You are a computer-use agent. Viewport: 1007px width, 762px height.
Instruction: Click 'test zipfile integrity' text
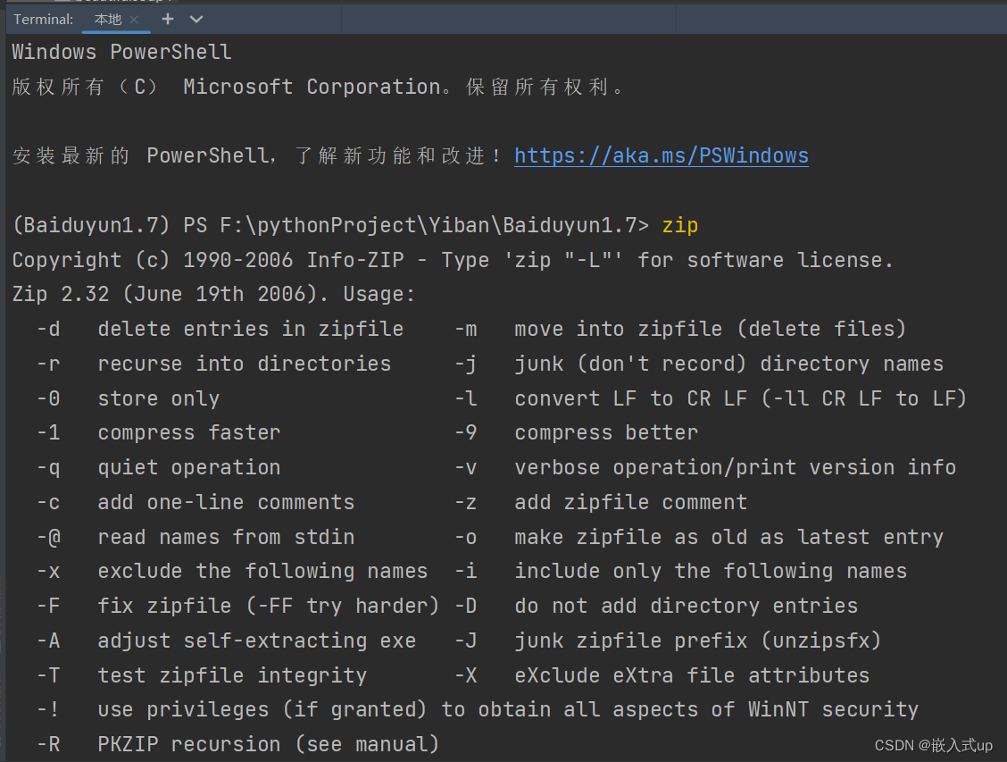coord(232,675)
